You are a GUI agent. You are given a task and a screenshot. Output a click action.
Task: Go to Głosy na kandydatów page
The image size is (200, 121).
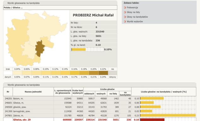137,17
